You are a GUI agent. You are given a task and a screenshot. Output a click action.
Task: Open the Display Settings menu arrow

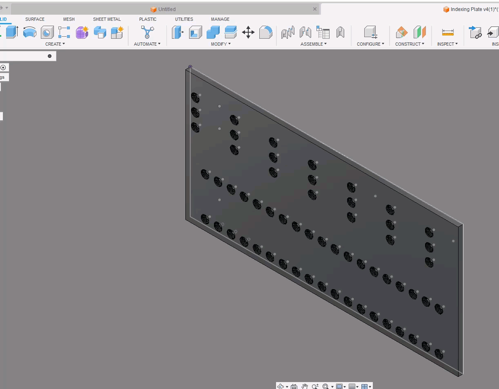(345, 386)
